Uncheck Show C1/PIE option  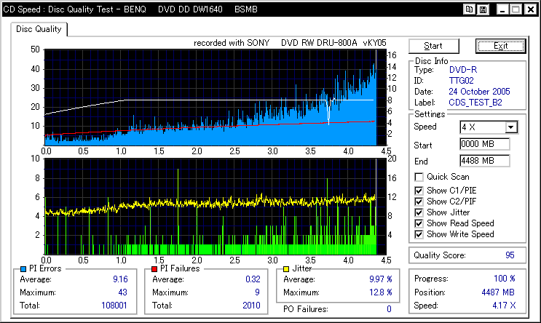[x=419, y=191]
